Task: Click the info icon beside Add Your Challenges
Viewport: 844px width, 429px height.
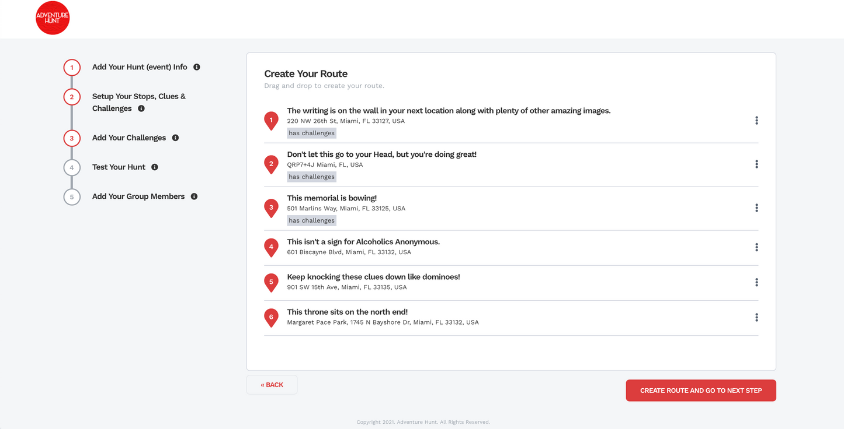Action: tap(175, 138)
